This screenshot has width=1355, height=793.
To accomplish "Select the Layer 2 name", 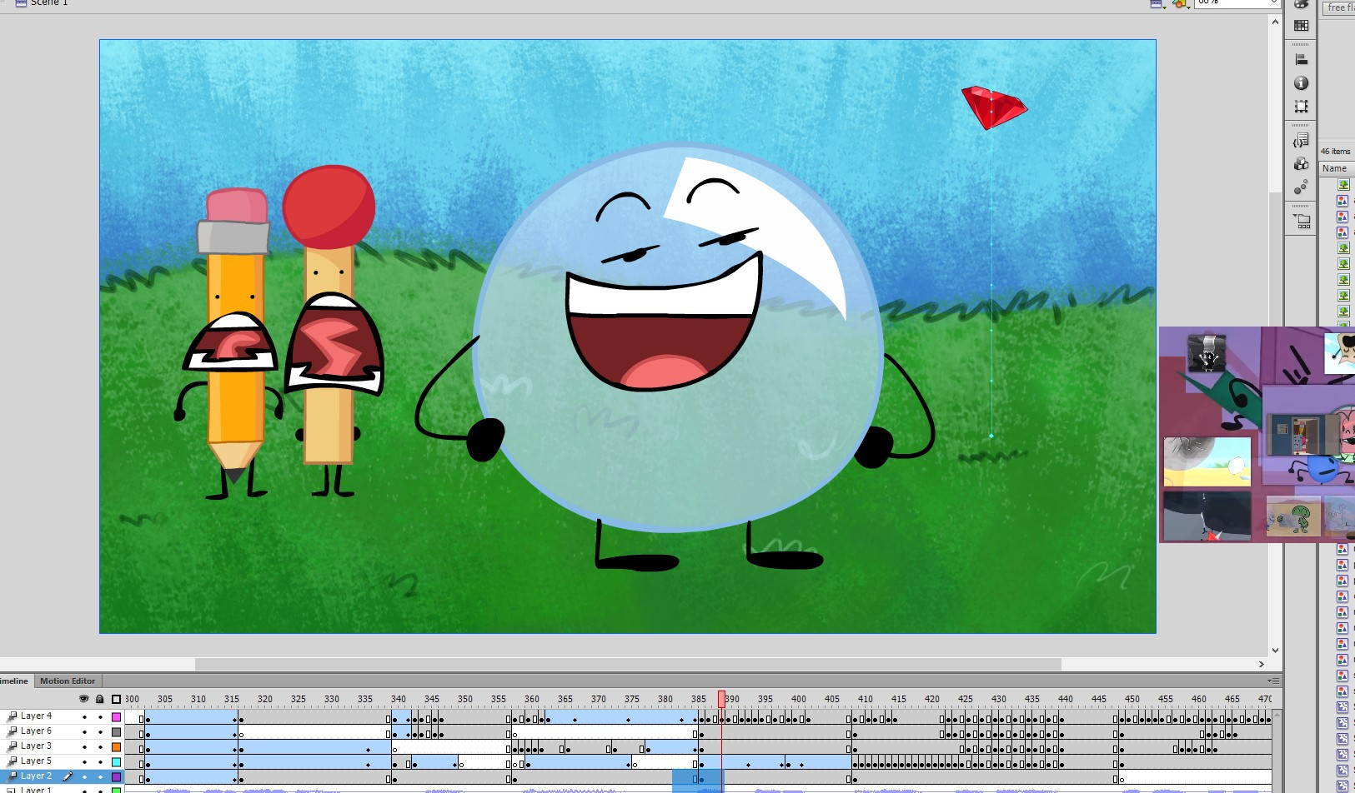I will (x=36, y=776).
